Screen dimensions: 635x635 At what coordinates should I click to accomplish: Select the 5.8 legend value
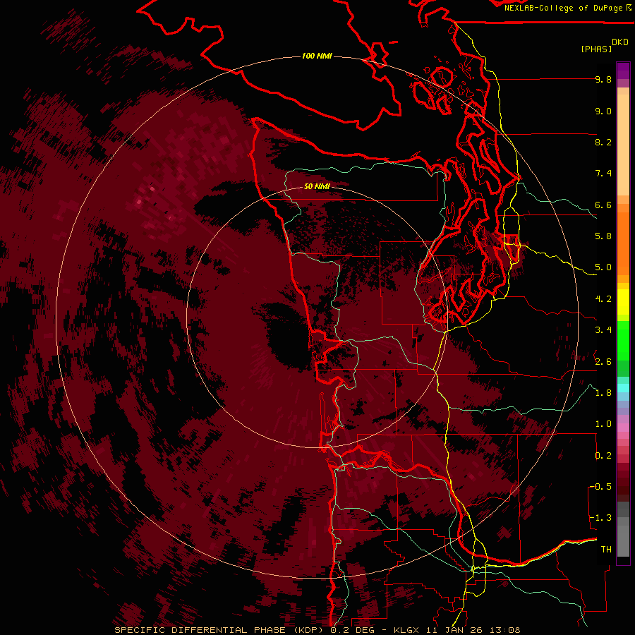pos(603,236)
